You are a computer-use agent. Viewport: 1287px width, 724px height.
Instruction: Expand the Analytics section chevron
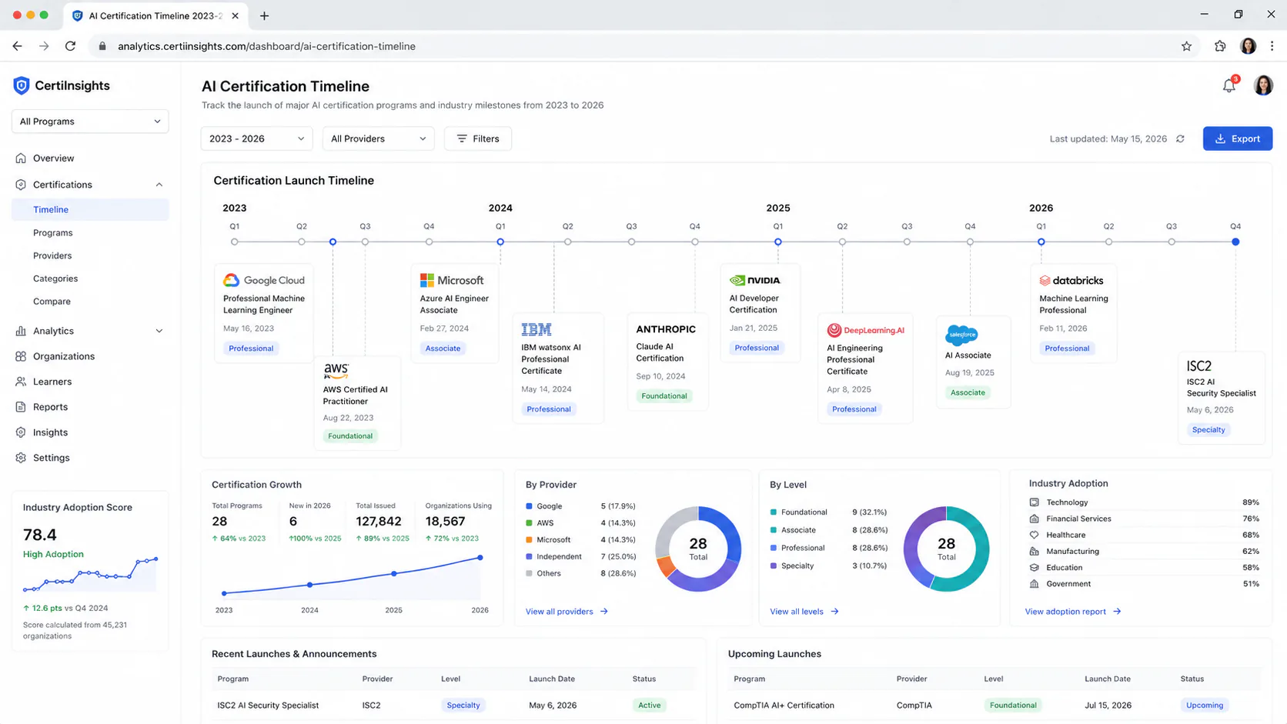click(159, 331)
